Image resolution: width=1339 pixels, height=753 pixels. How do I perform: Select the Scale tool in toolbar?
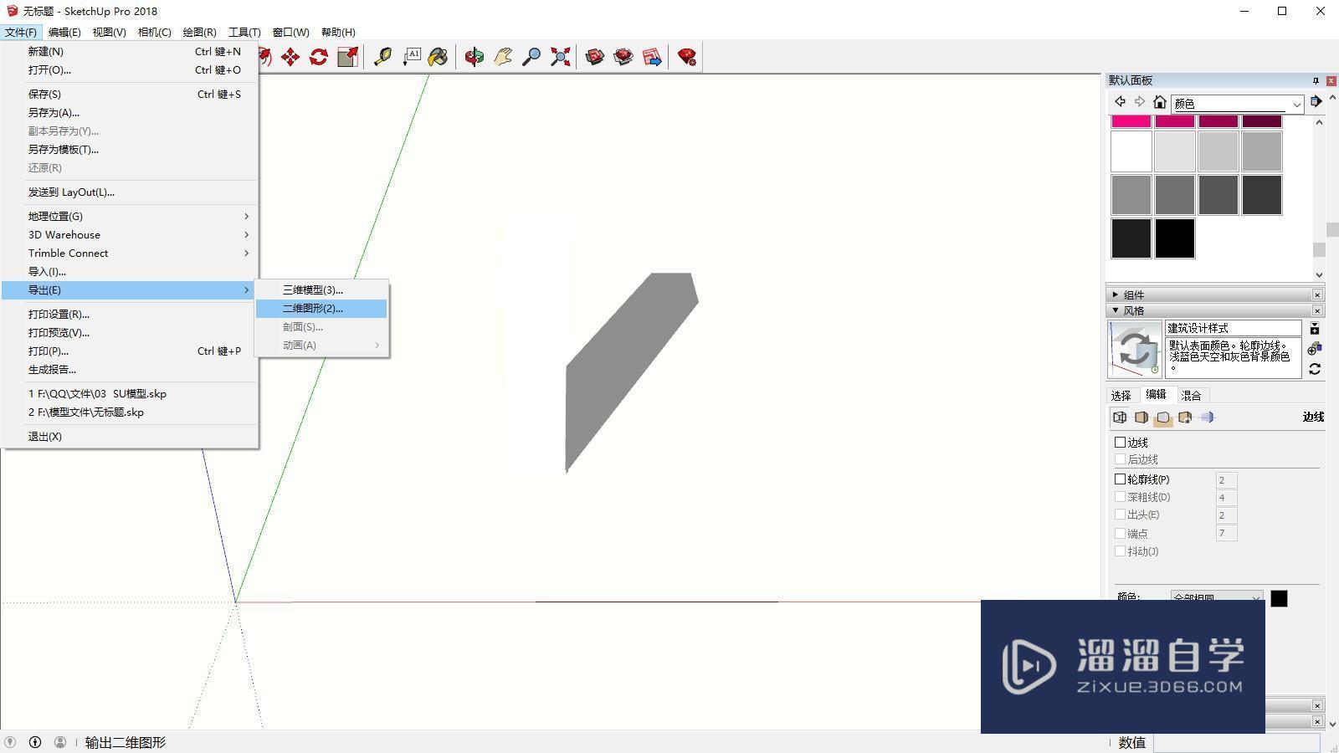click(348, 57)
